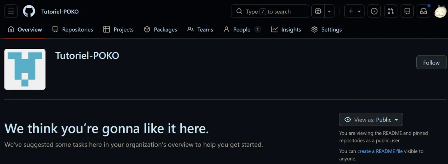
Task: Open the issues icon in header
Action: (374, 11)
